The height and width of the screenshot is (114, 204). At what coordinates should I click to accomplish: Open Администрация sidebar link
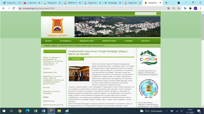(49, 101)
